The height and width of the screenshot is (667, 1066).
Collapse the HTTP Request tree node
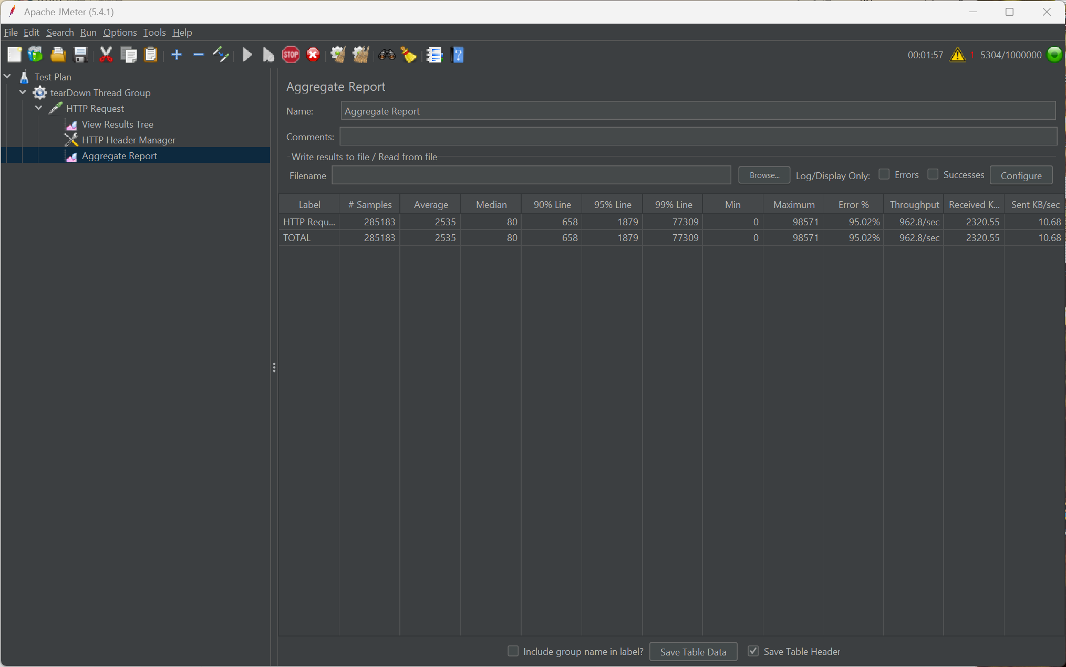coord(39,108)
